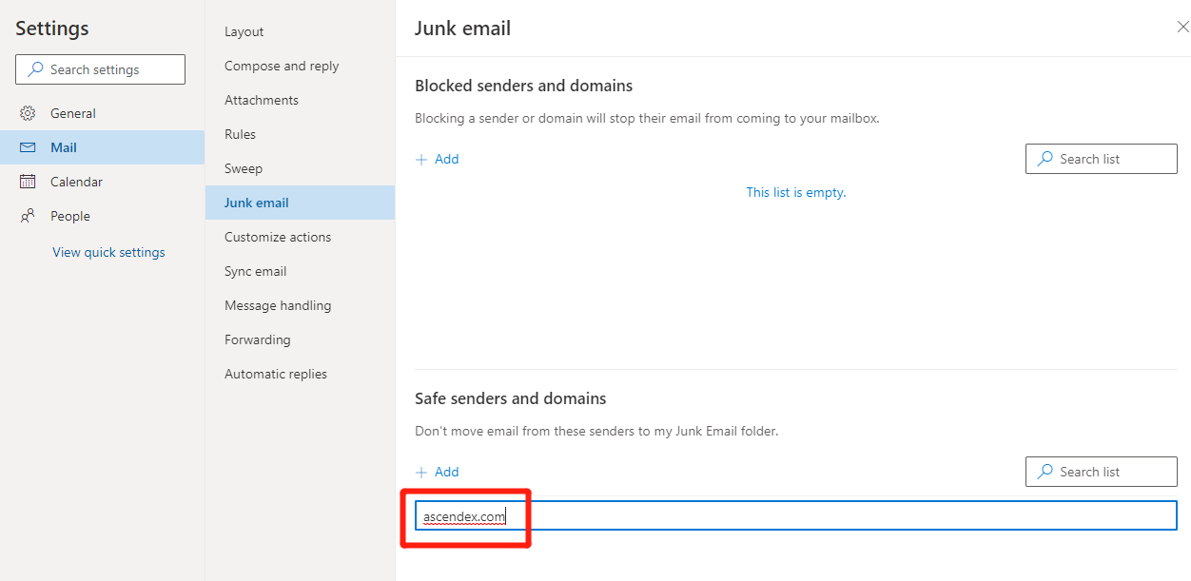
Task: Open Attachments settings
Action: click(x=262, y=100)
